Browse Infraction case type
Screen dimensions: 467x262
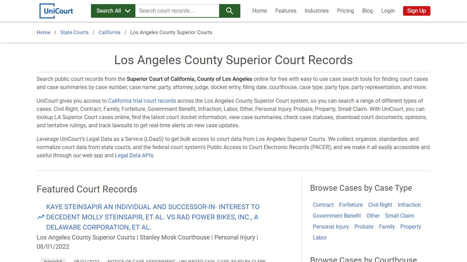pyautogui.click(x=409, y=205)
